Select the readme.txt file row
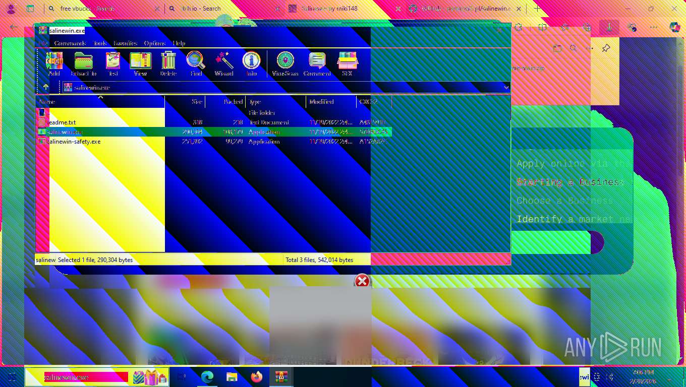Image resolution: width=686 pixels, height=387 pixels. [213, 122]
